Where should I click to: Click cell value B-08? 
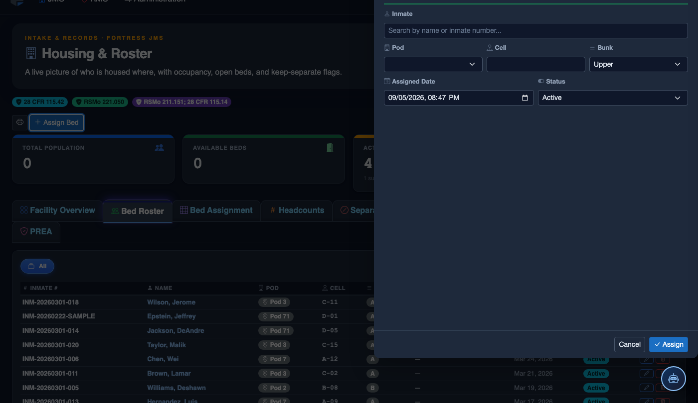330,388
